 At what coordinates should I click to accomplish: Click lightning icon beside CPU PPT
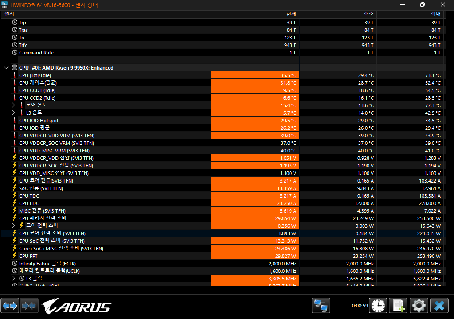[15, 256]
